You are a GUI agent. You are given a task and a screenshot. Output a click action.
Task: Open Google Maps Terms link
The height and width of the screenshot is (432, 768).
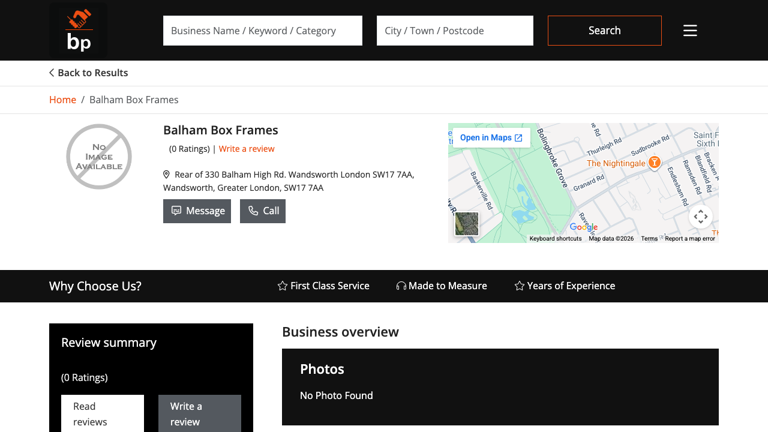pos(649,238)
